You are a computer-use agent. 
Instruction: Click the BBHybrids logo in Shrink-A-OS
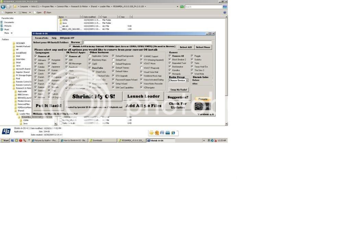tap(203, 106)
